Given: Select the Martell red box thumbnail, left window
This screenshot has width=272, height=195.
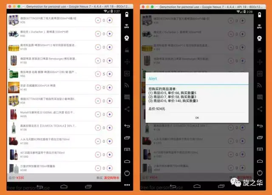Looking at the screenshot, I should (x=14, y=114).
